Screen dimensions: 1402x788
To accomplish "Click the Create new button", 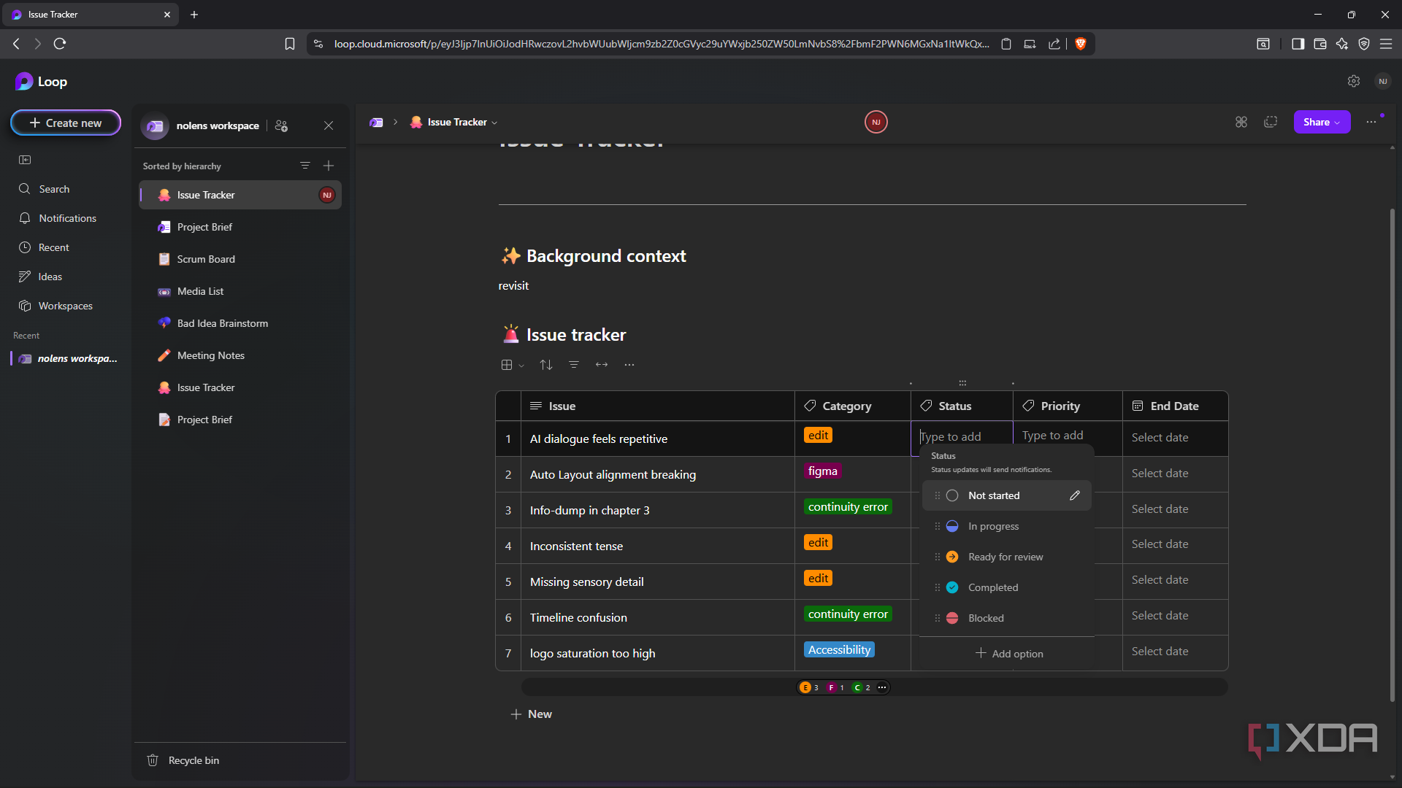I will click(x=66, y=123).
